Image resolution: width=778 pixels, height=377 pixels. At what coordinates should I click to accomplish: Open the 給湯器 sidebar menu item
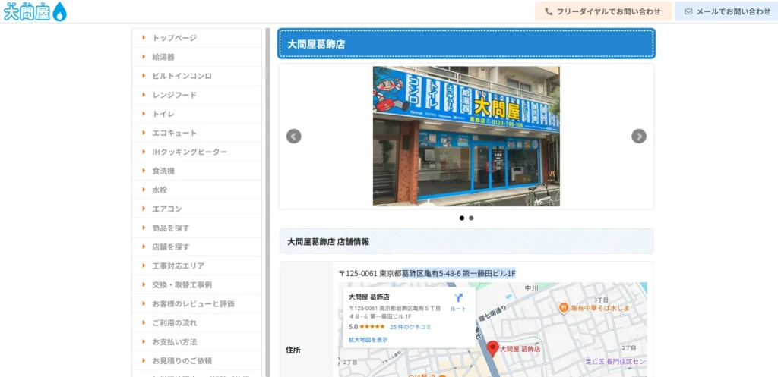click(x=163, y=57)
